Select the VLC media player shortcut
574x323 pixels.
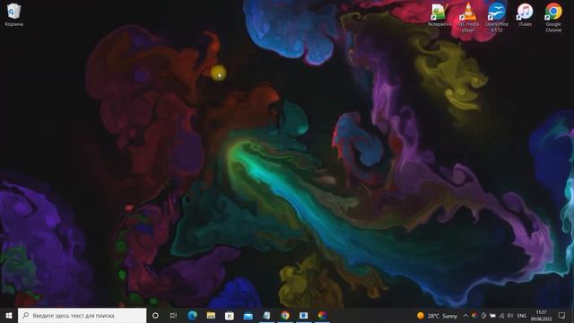point(468,18)
